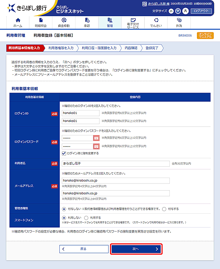Toggle ログイン時に強制変更する checkbox
220x269 pixels.
click(64, 153)
